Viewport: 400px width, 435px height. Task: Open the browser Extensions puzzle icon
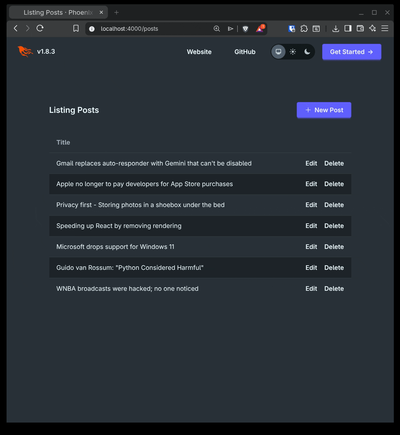point(304,28)
